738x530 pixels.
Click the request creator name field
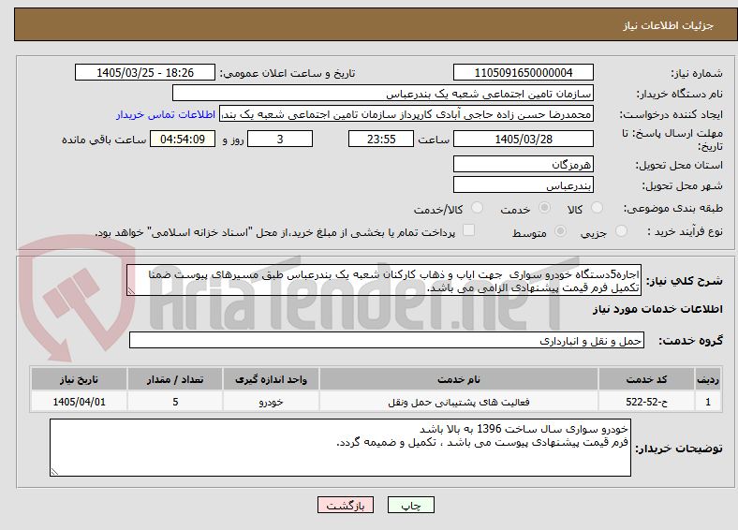pyautogui.click(x=406, y=114)
